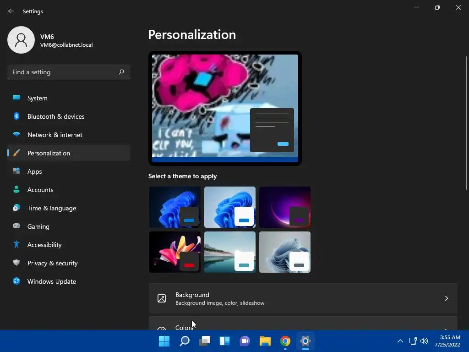Click the taskbar clock showing 3:55 AM

coord(447,341)
